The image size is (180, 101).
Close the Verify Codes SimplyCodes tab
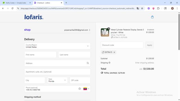coord(30,3)
